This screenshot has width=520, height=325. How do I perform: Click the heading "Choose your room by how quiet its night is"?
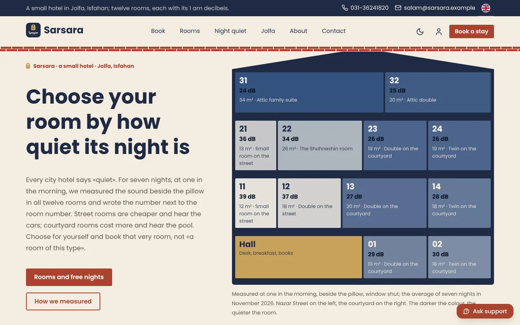(108, 121)
